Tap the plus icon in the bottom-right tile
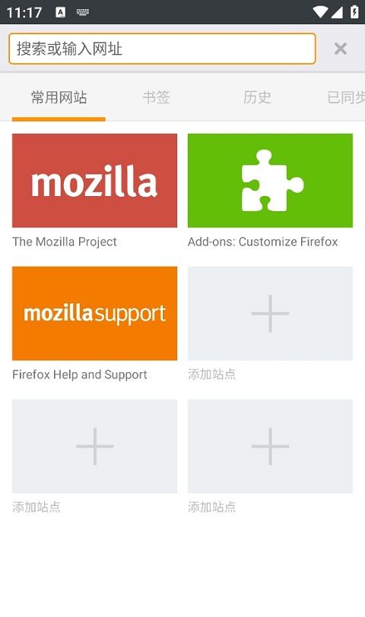The height and width of the screenshot is (617, 365). click(270, 446)
